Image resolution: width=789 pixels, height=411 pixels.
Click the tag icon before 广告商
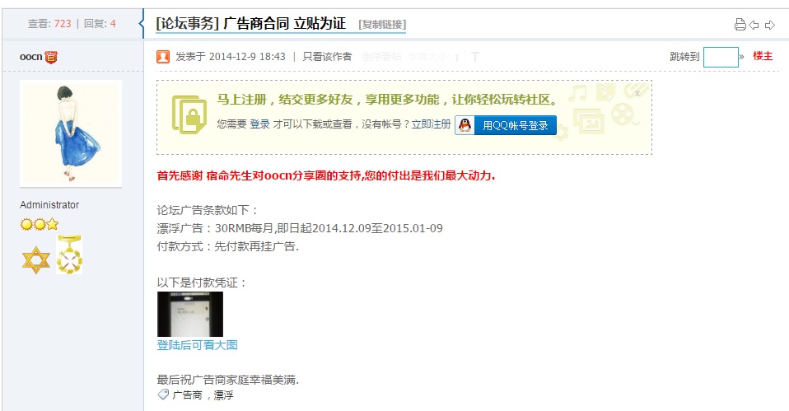click(x=163, y=395)
